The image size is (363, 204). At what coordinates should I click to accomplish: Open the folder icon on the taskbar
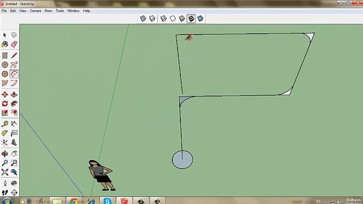[x=57, y=201]
